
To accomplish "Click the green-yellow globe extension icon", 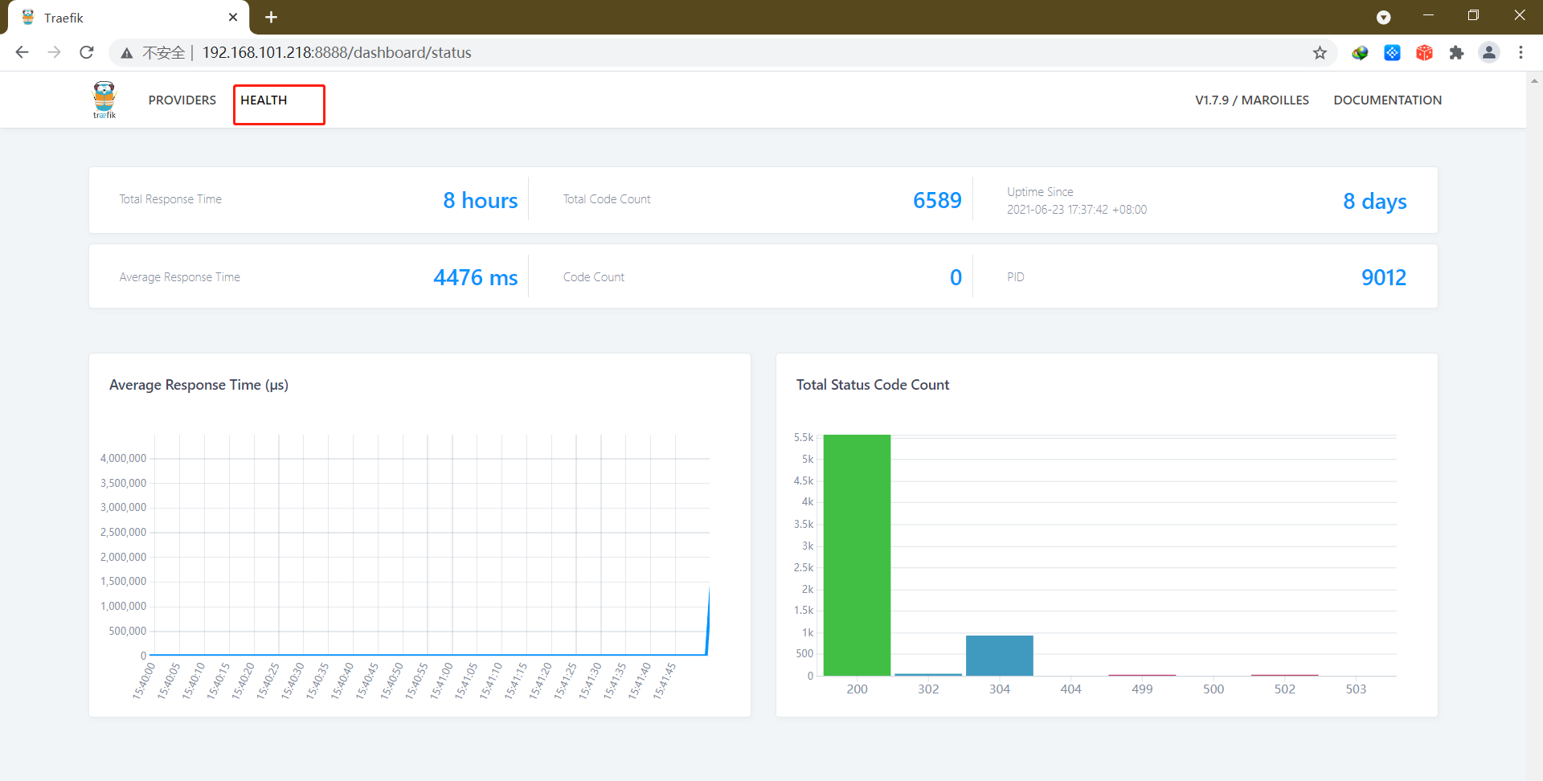I will point(1360,53).
